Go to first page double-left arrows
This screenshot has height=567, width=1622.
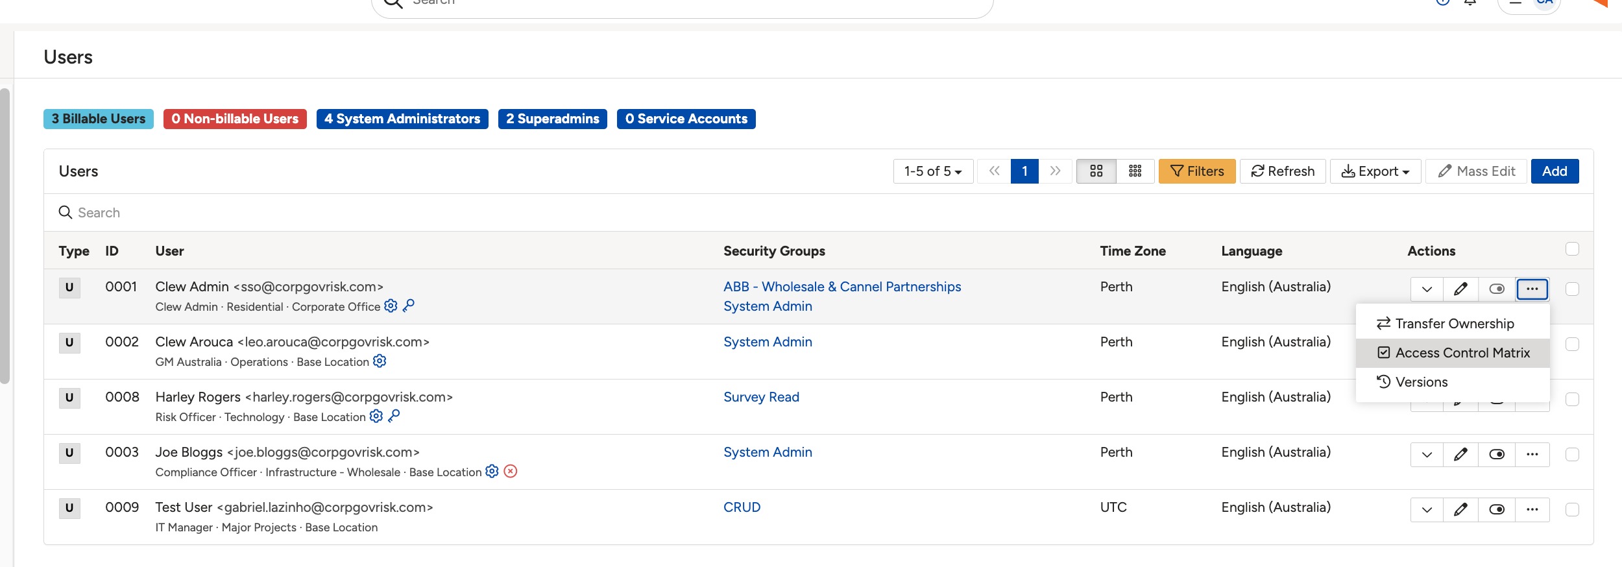(x=994, y=171)
